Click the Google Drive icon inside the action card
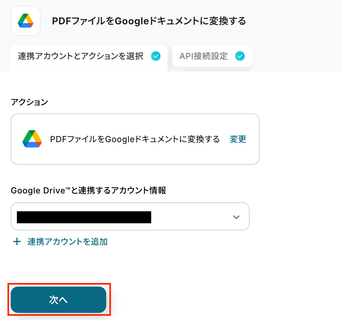342x320 pixels. click(32, 139)
